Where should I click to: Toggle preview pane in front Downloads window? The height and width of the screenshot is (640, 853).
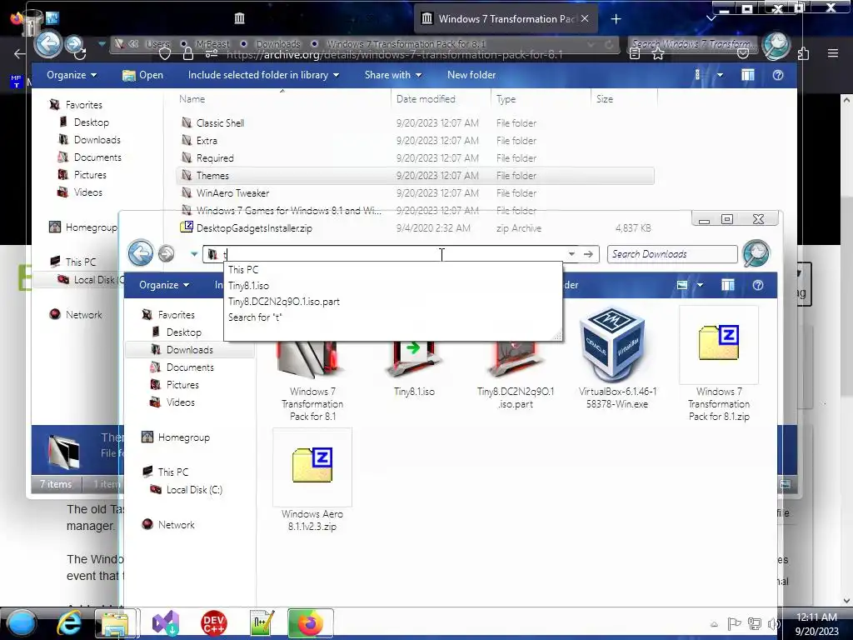728,285
